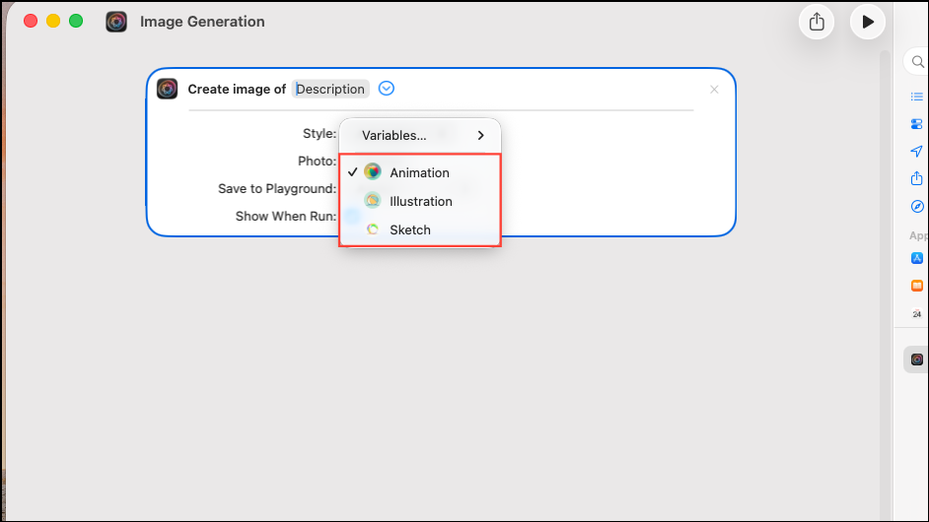929x522 pixels.
Task: Click the Description input token
Action: pos(330,89)
